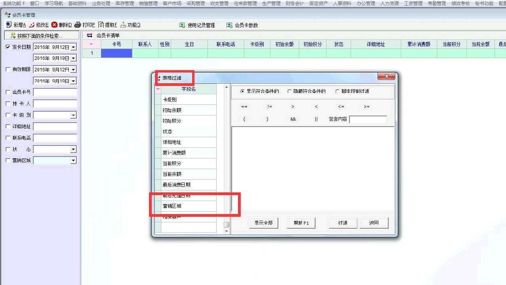Click the 提取E retrieve icon

(101, 25)
